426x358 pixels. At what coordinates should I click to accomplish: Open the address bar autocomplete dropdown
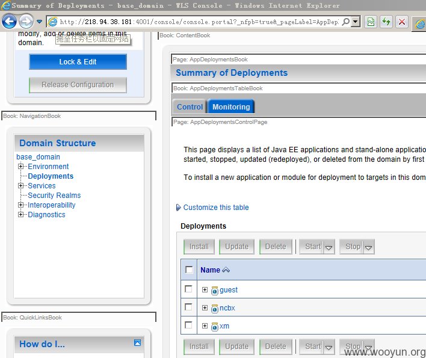pos(356,22)
